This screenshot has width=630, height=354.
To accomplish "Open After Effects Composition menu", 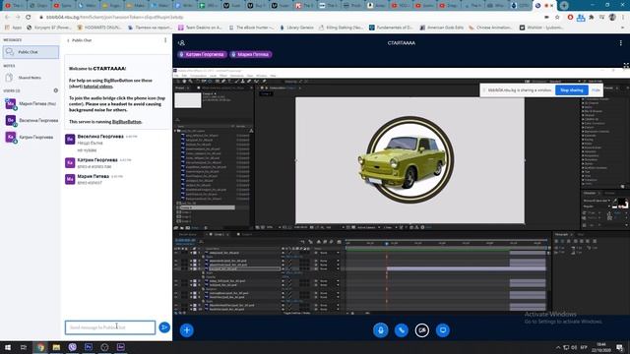I will tap(198, 76).
